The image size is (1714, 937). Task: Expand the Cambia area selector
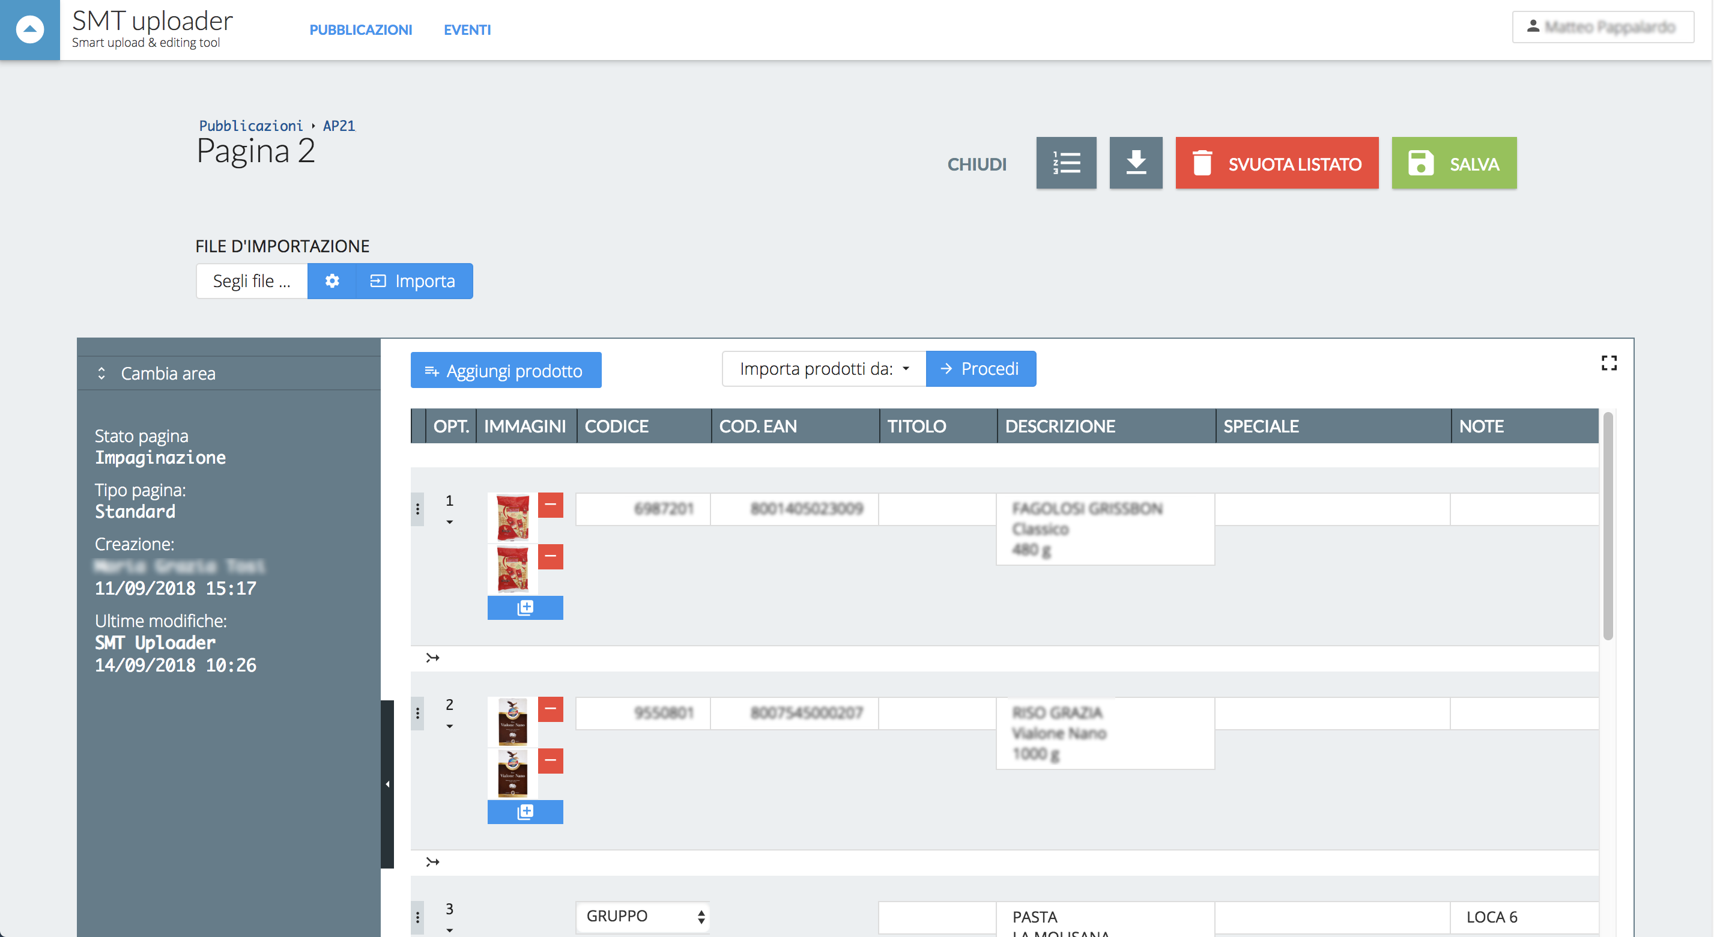pos(229,374)
